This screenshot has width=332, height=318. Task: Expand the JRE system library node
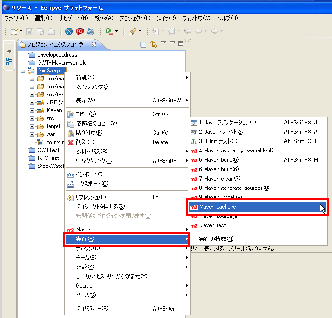click(x=32, y=102)
